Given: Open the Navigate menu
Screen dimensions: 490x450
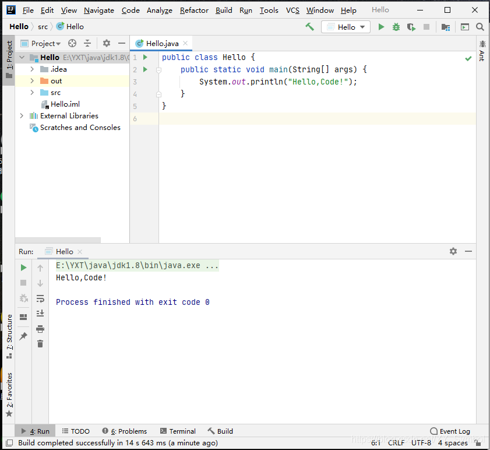Looking at the screenshot, I should [98, 10].
